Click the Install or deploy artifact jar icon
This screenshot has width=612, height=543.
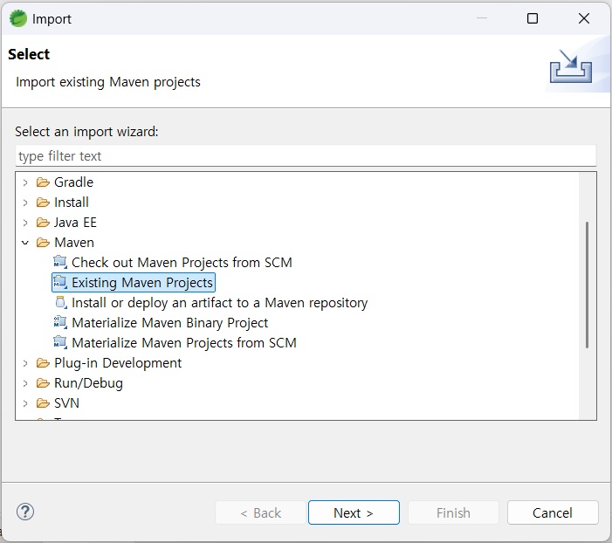pos(60,303)
